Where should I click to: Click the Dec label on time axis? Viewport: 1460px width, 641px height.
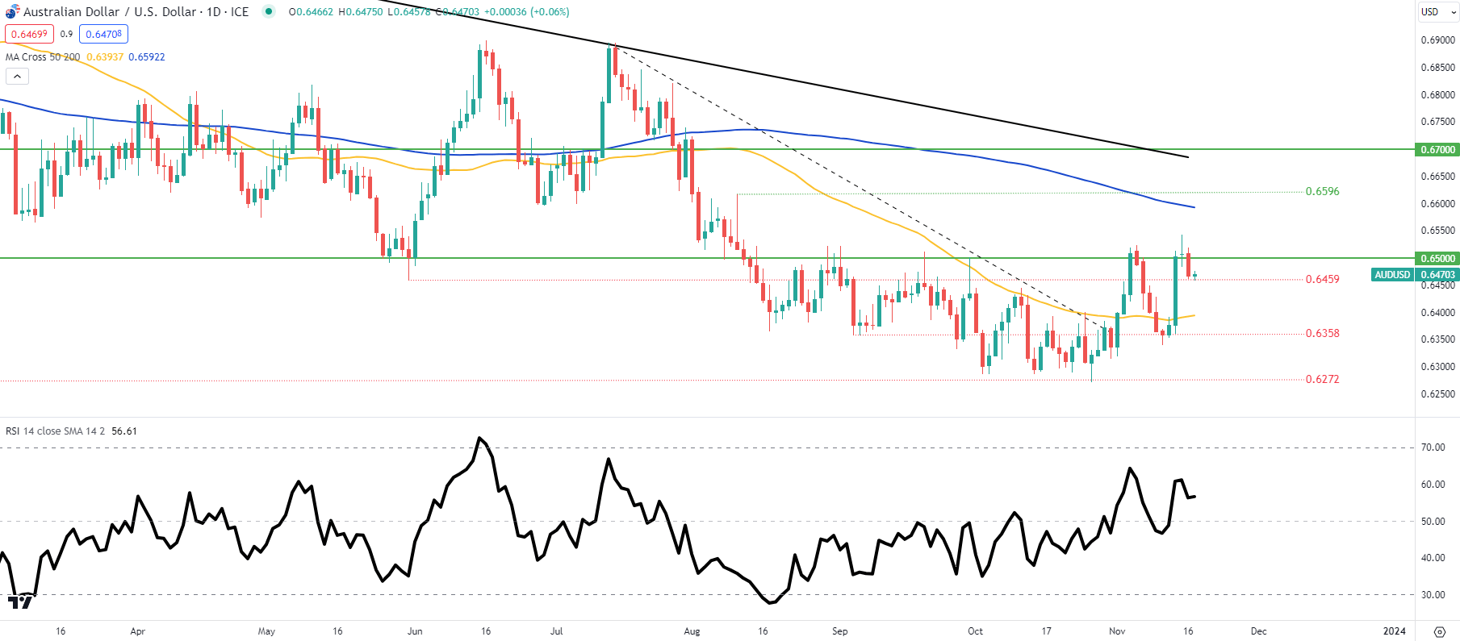pos(1259,631)
